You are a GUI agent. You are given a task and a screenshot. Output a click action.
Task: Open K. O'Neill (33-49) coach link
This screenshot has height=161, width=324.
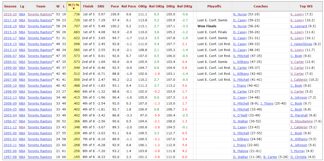(x=240, y=115)
